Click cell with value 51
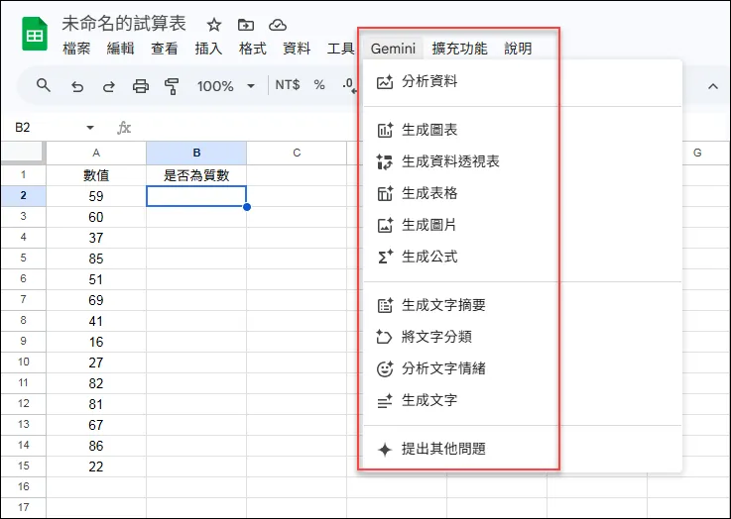 point(96,279)
